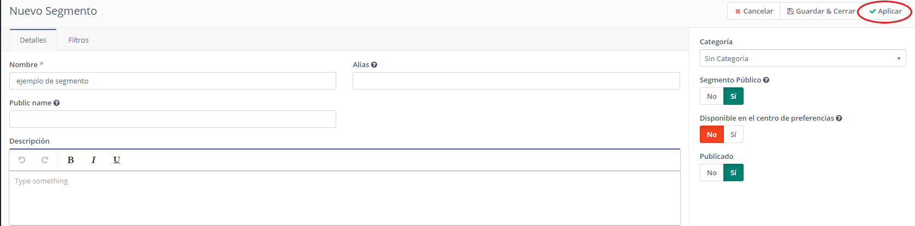Toggle underline formatting in description toolbar

[x=117, y=160]
